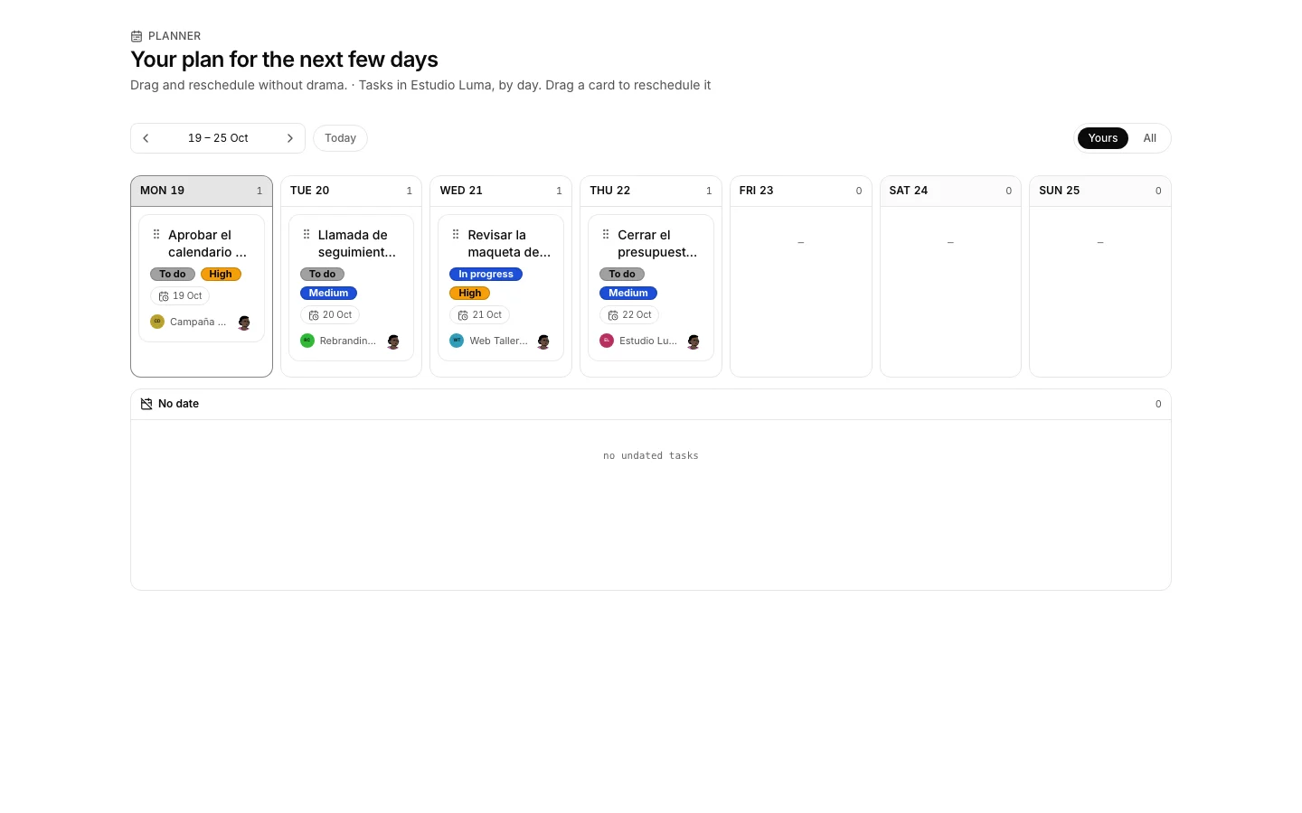Grab drag handle on Aprobar el calendario card

[156, 234]
